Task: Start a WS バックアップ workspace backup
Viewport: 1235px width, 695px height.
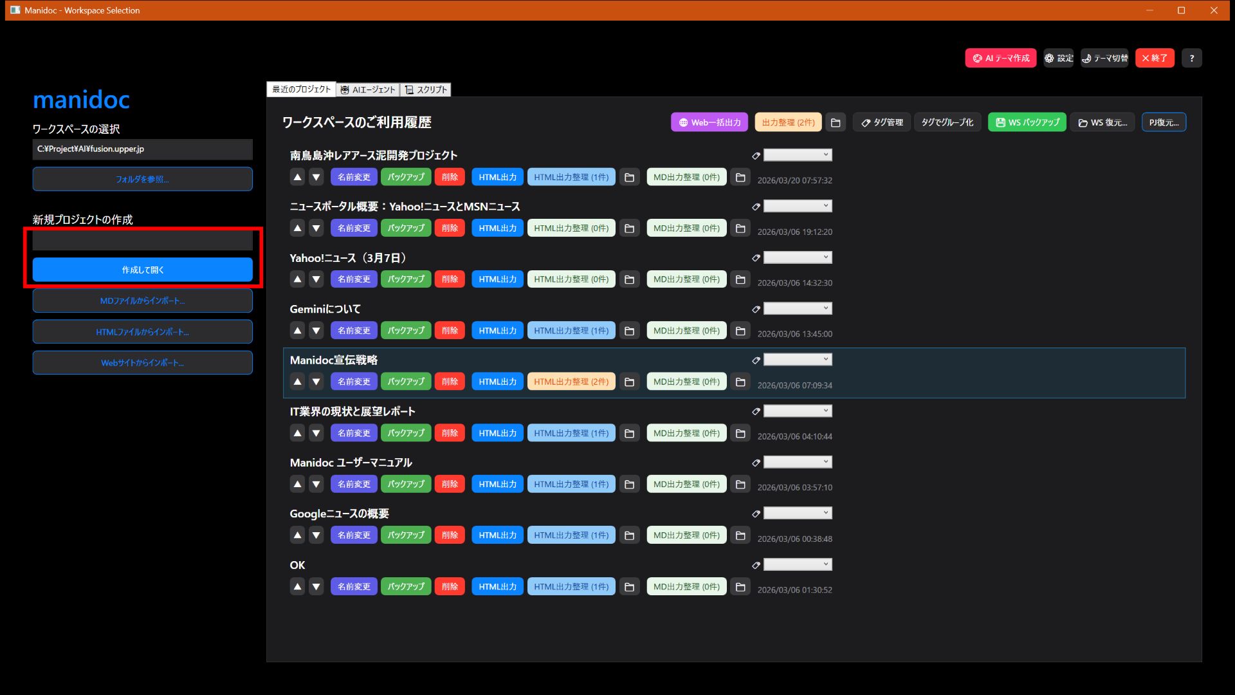Action: 1026,122
